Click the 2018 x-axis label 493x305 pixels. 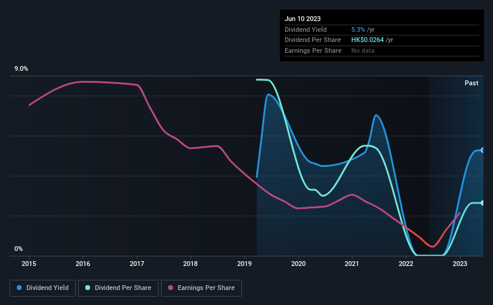pyautogui.click(x=190, y=264)
